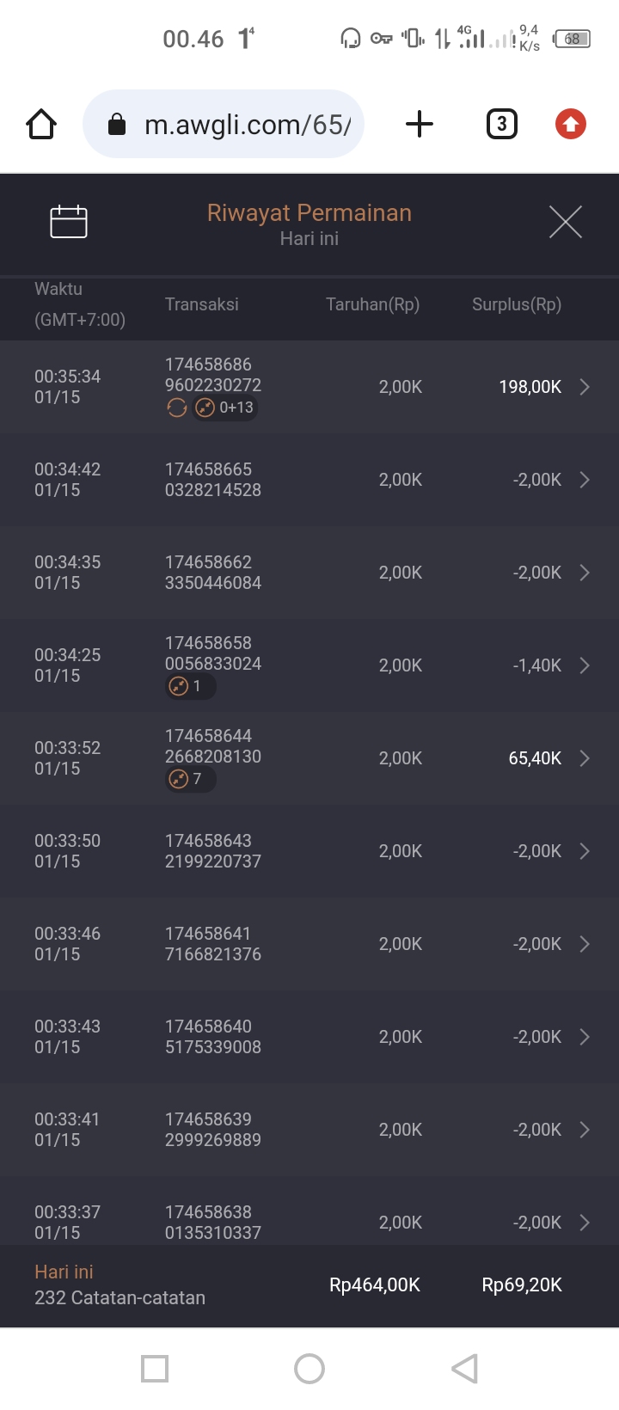Tap the browser home icon
This screenshot has height=1410, width=619.
point(41,125)
